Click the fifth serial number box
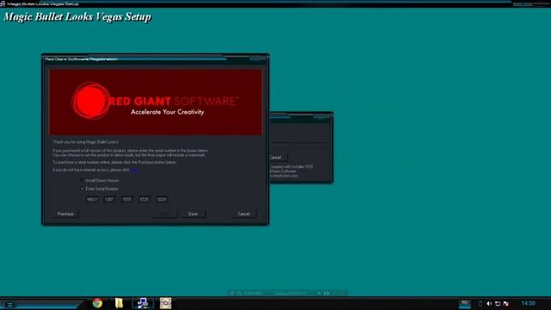Screen dimensions: 551x310 pyautogui.click(x=162, y=199)
